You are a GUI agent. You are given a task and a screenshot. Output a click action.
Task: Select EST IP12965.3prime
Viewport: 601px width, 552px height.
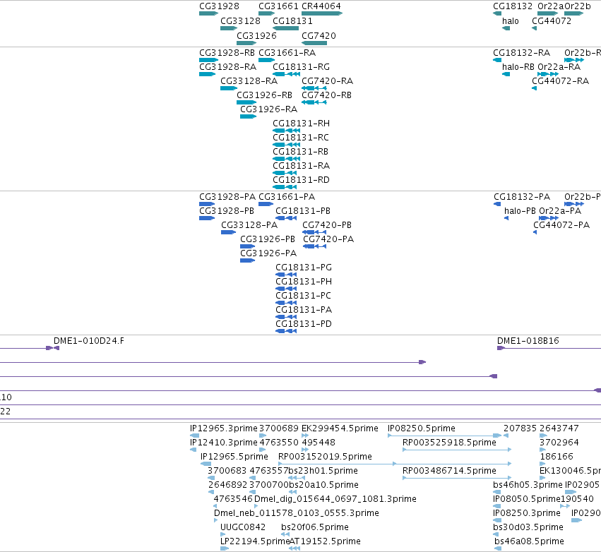(195, 436)
